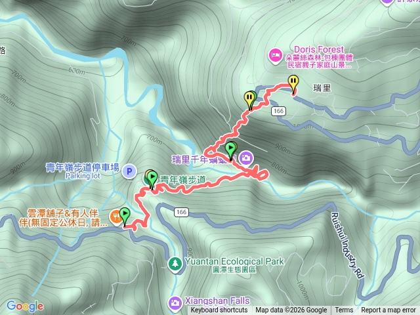Click Report a map error link

[388, 310]
